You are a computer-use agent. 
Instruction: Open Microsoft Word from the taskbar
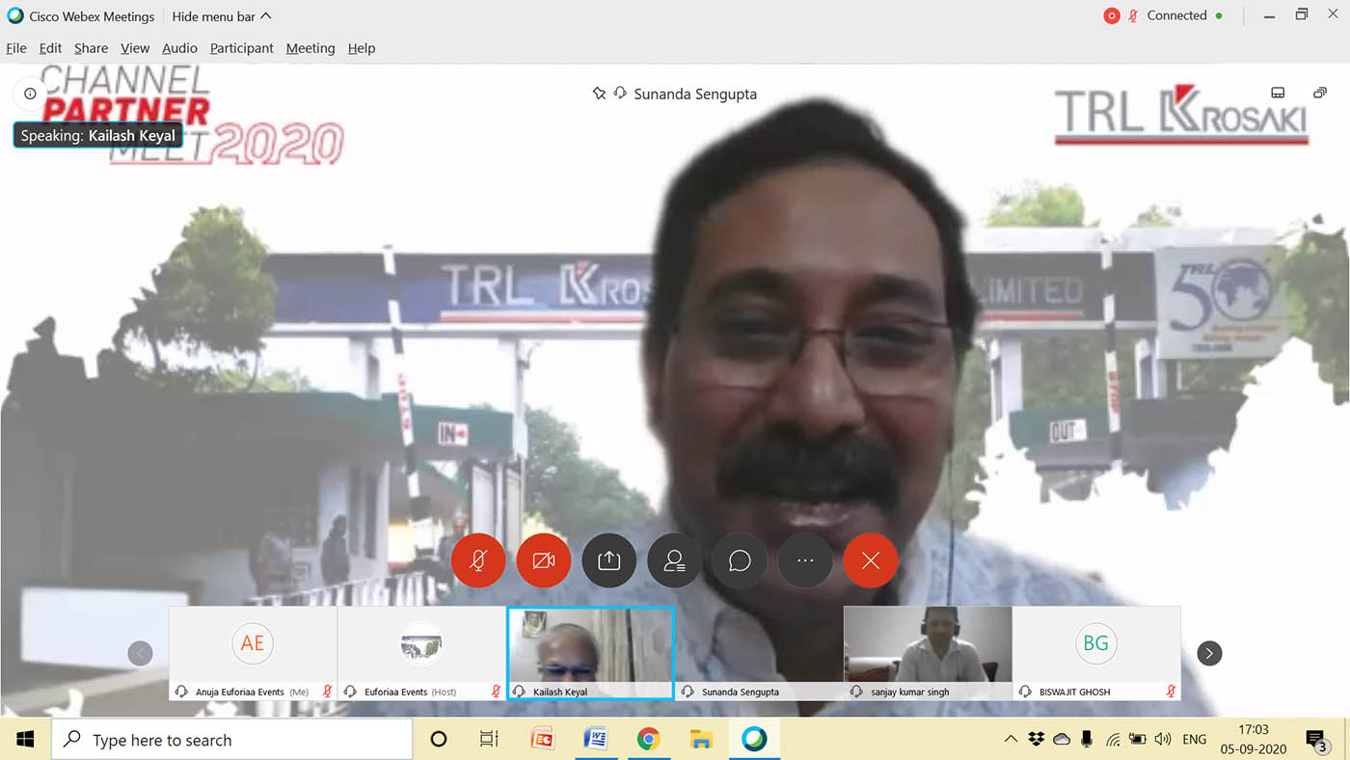click(596, 740)
